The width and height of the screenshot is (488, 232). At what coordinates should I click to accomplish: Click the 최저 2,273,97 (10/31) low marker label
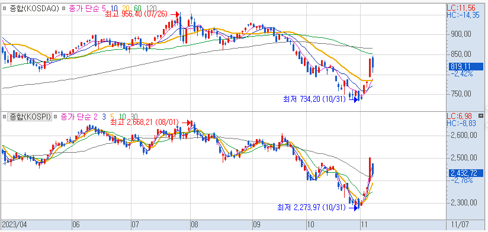click(312, 207)
